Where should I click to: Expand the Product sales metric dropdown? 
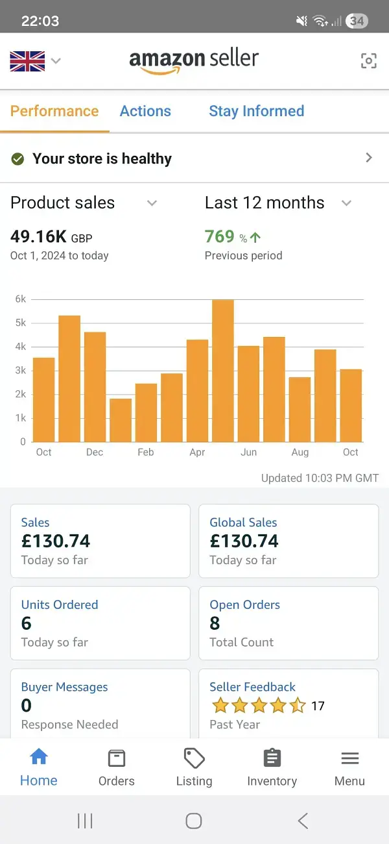tap(152, 203)
